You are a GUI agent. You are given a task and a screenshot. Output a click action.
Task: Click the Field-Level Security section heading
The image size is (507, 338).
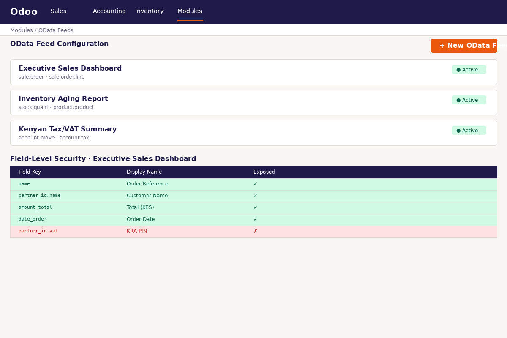[x=103, y=159]
